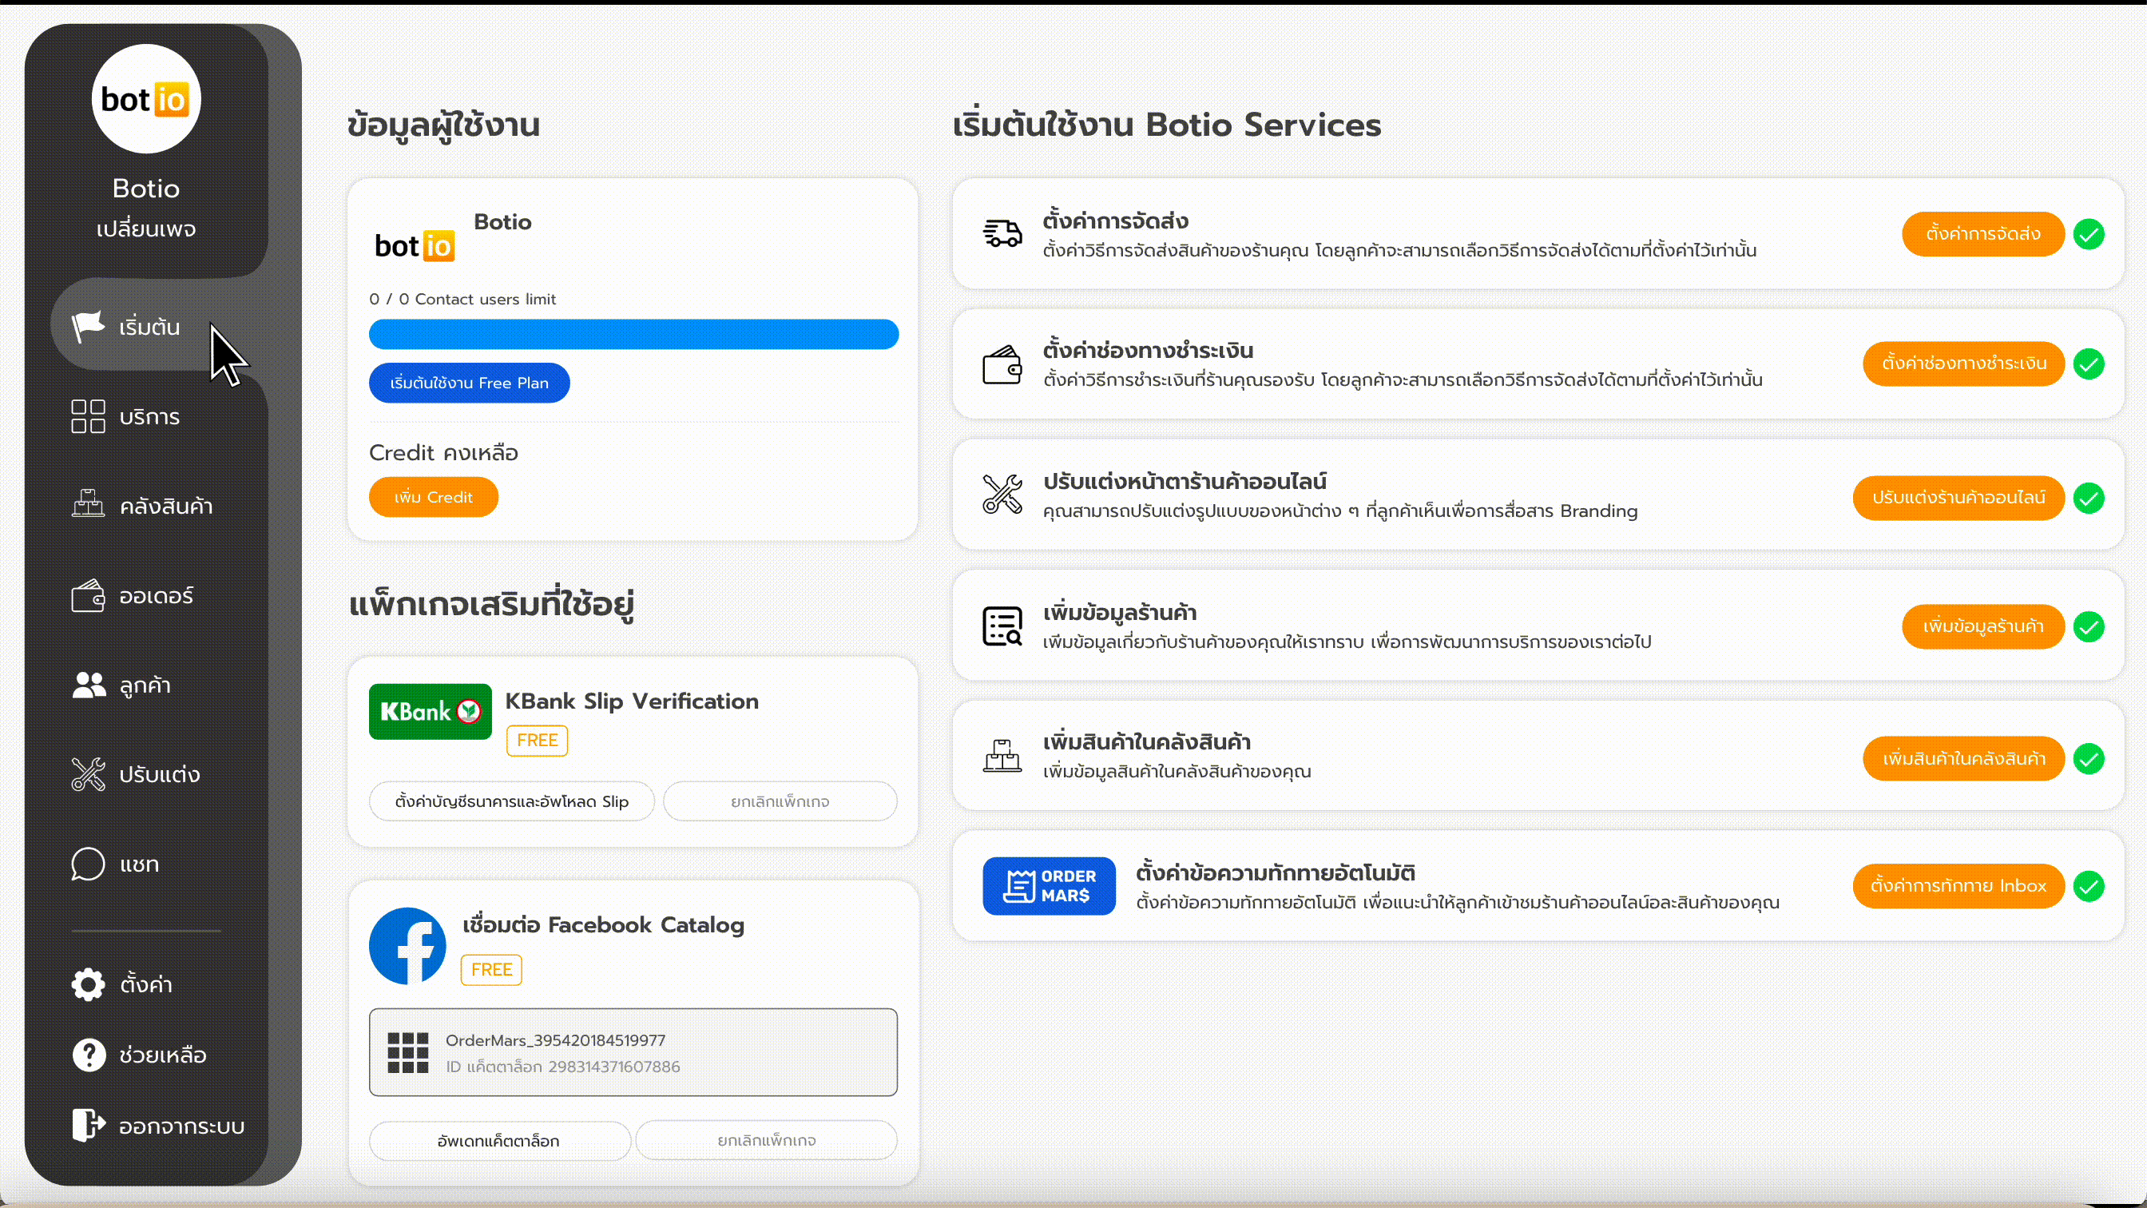Open the บริการ menu item
Image resolution: width=2147 pixels, height=1208 pixels.
(148, 415)
